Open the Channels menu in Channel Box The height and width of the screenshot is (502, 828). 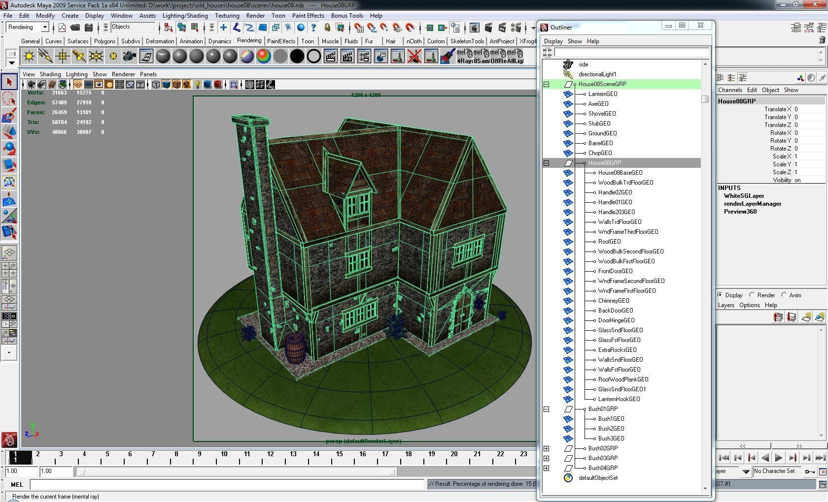(730, 90)
